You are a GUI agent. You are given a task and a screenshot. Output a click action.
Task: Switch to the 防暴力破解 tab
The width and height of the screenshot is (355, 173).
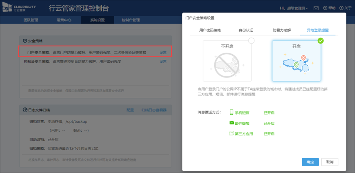pos(282,30)
